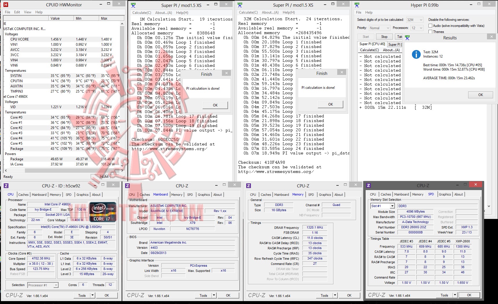
Task: Click the Model field RAMPAGE IV EXTREME
Action: click(176, 211)
